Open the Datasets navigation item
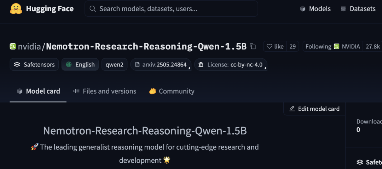Viewport: 382px width, 169px height. point(358,9)
